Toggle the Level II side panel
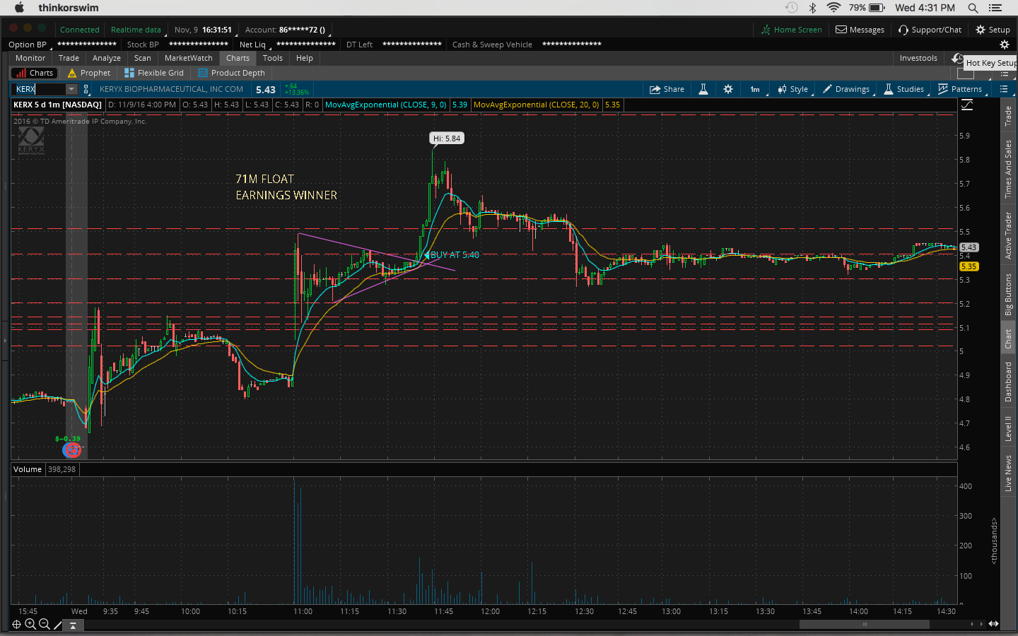 [1008, 428]
